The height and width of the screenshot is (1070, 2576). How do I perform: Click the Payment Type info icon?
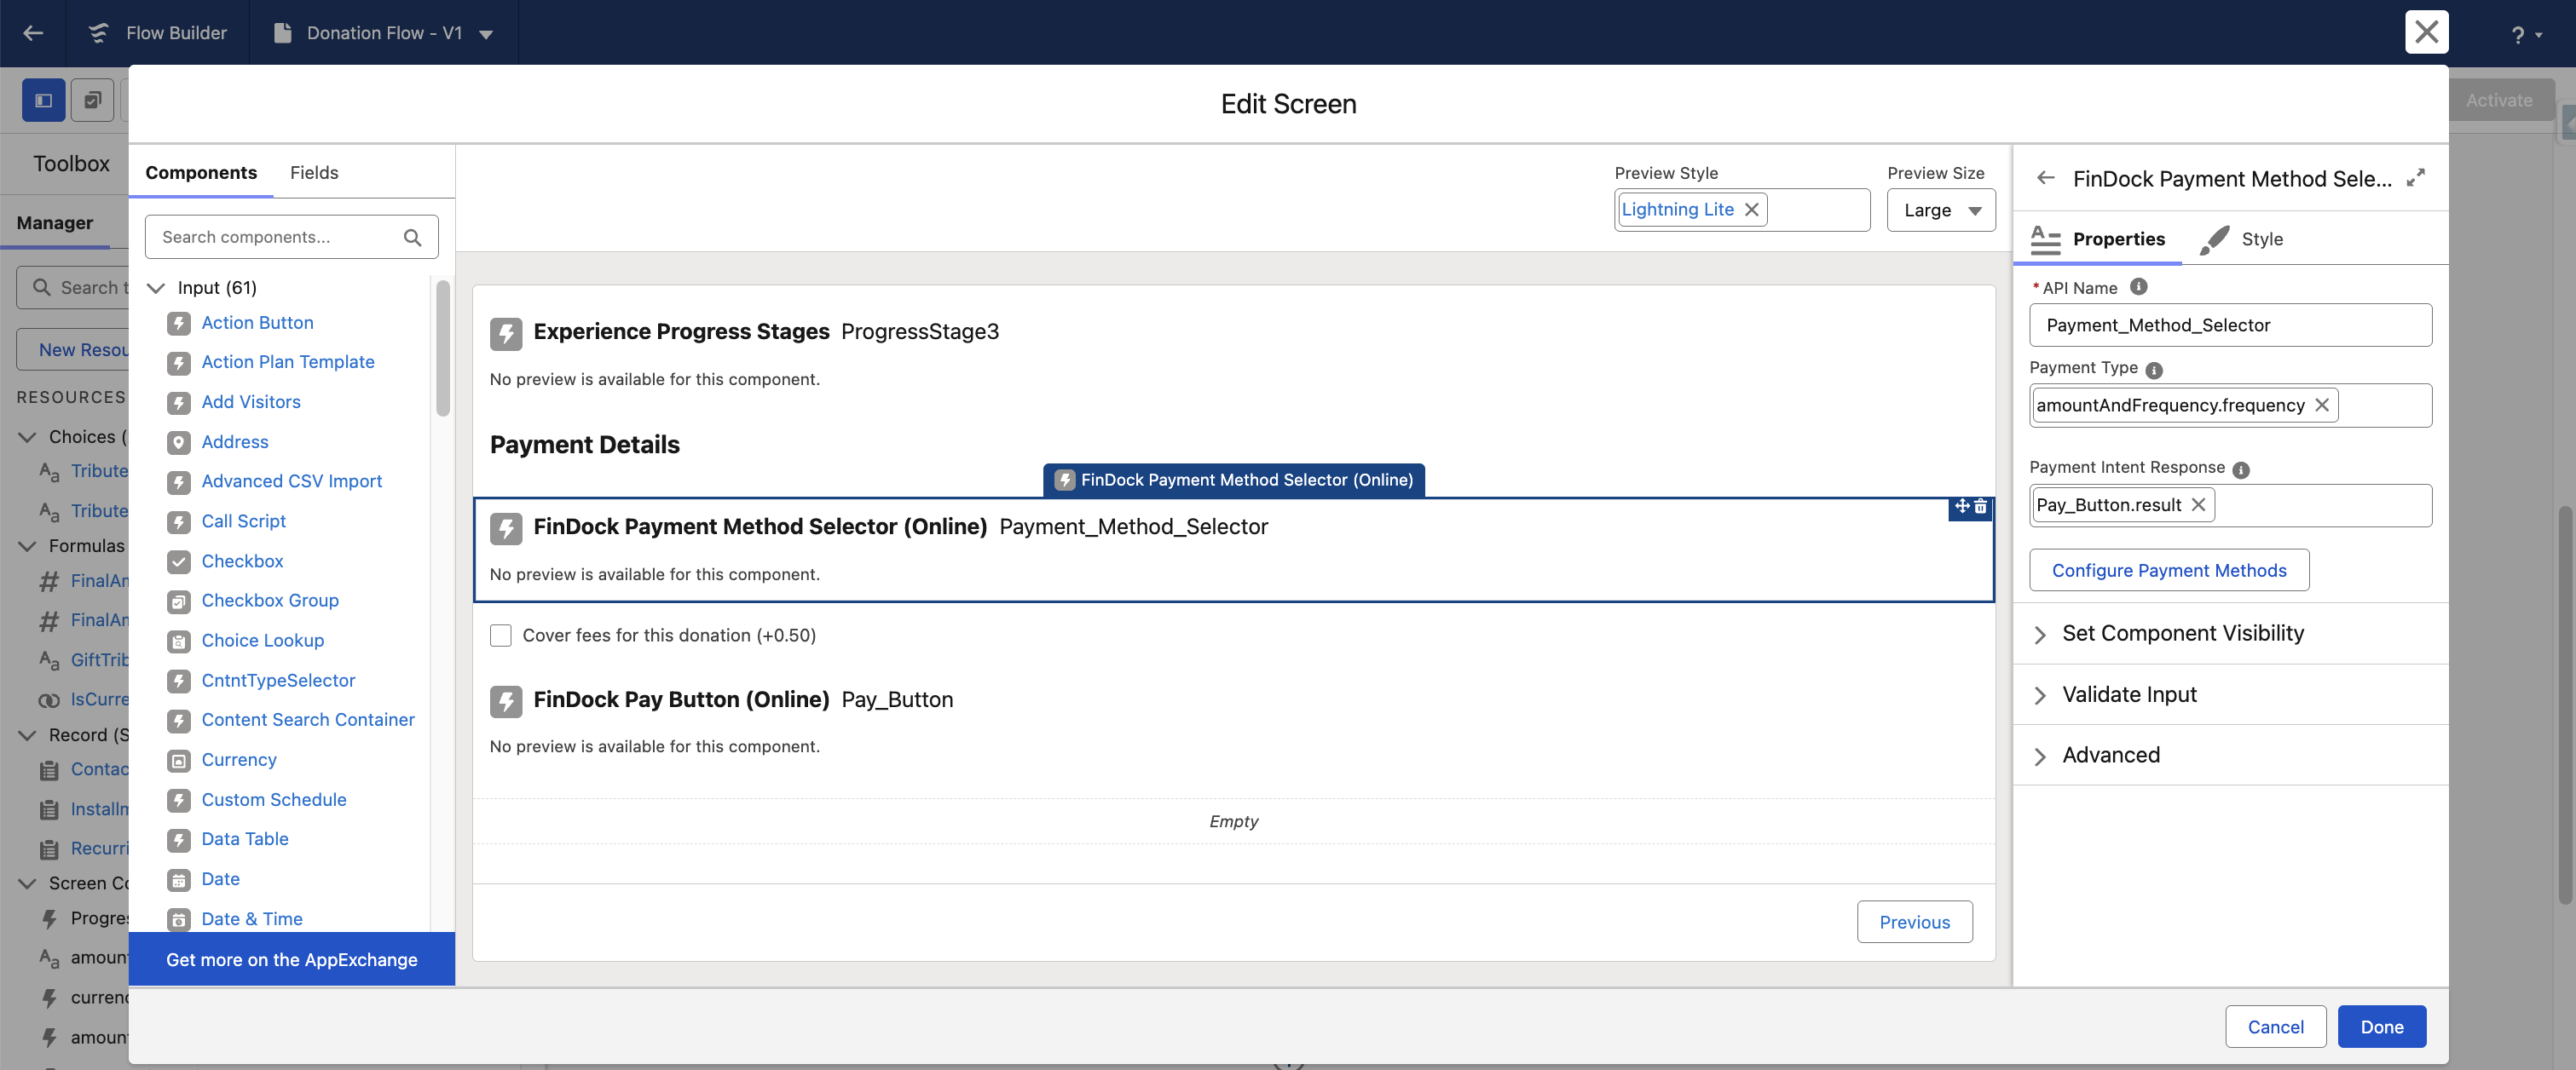[2154, 370]
